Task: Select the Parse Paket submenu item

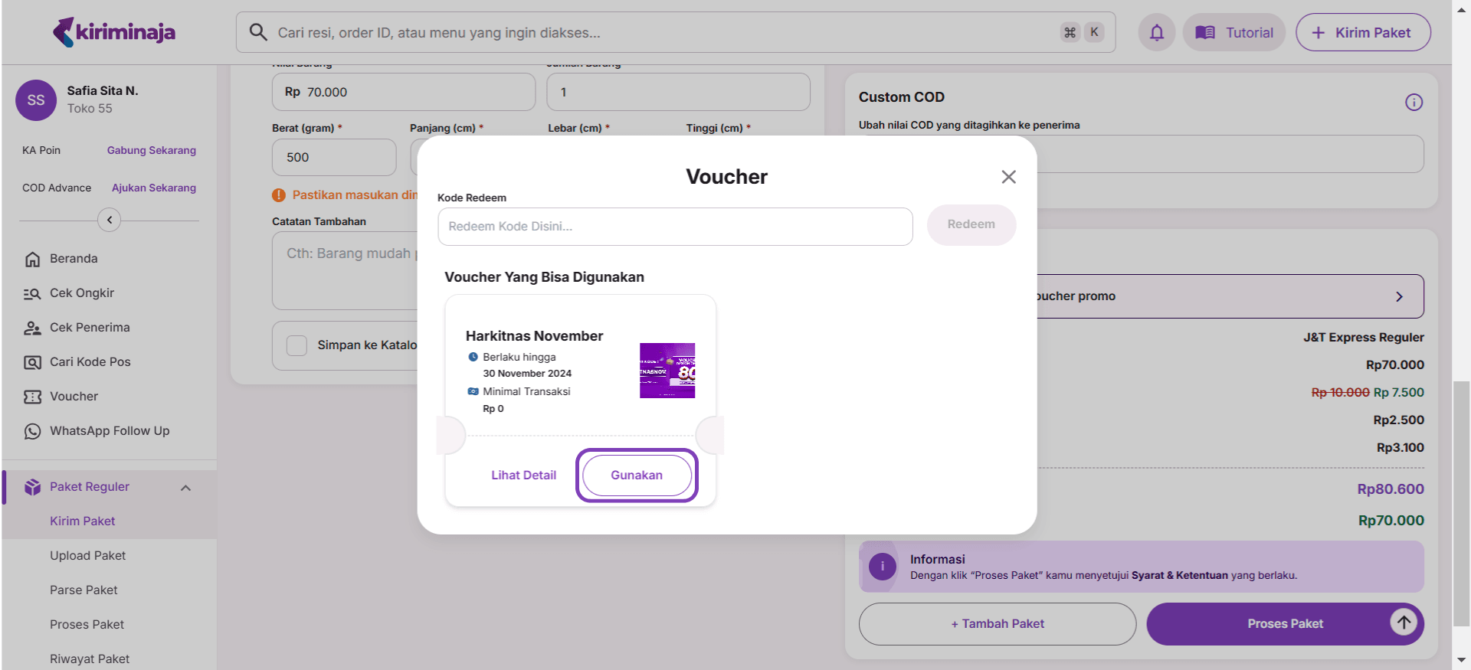Action: point(84,590)
